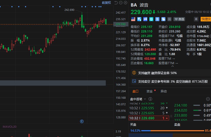
Task: Open the 前复权 price adjustment dropdown
Action: (x=106, y=3)
